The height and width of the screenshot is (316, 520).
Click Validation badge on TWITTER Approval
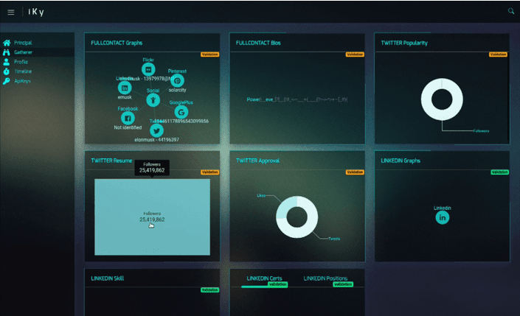(x=355, y=172)
